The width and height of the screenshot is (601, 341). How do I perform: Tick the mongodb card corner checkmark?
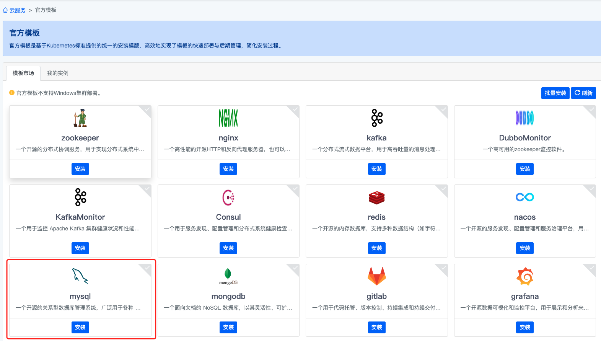[x=295, y=268]
